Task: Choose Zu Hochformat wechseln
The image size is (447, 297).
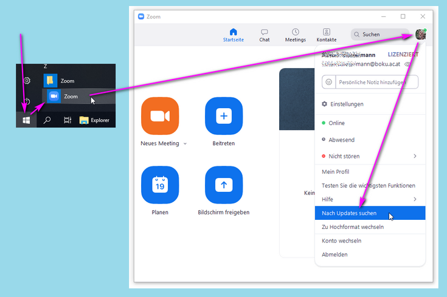Action: [x=370, y=227]
